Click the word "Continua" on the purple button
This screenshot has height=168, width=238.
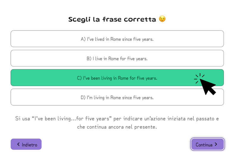coord(204,145)
